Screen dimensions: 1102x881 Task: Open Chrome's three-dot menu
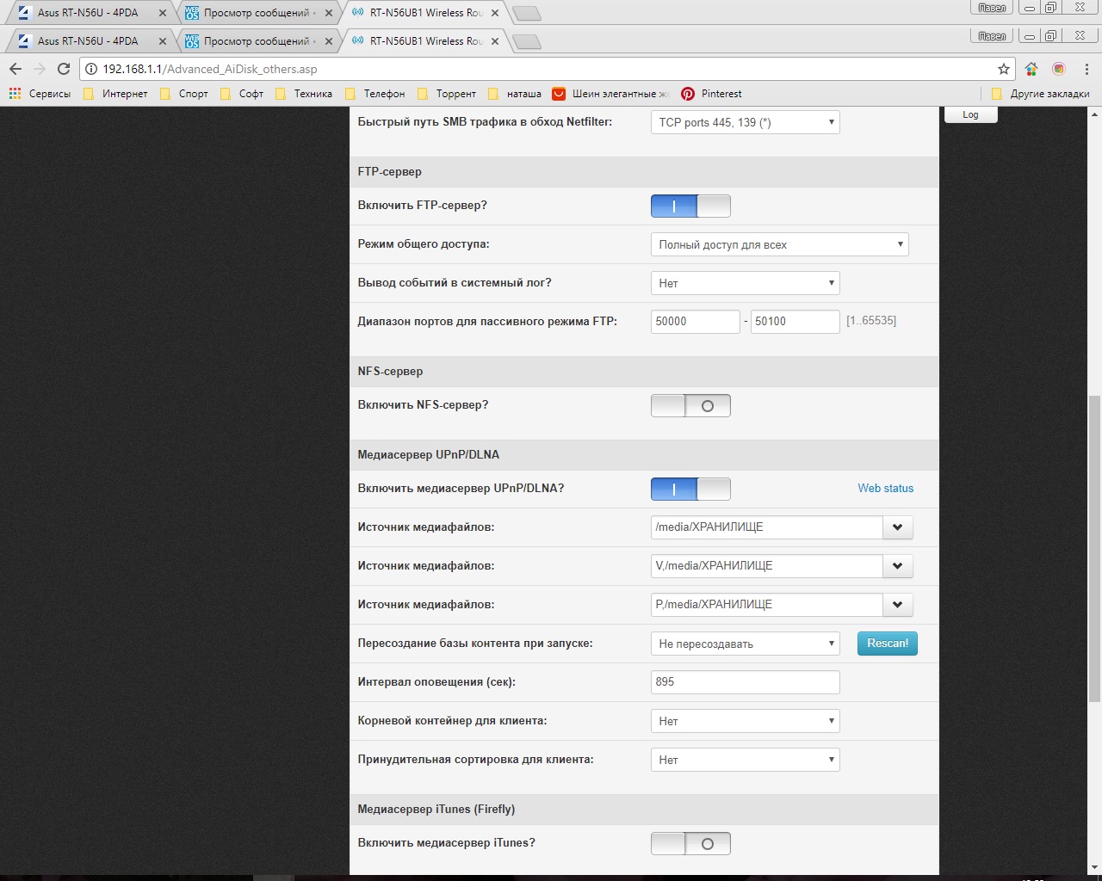tap(1087, 69)
